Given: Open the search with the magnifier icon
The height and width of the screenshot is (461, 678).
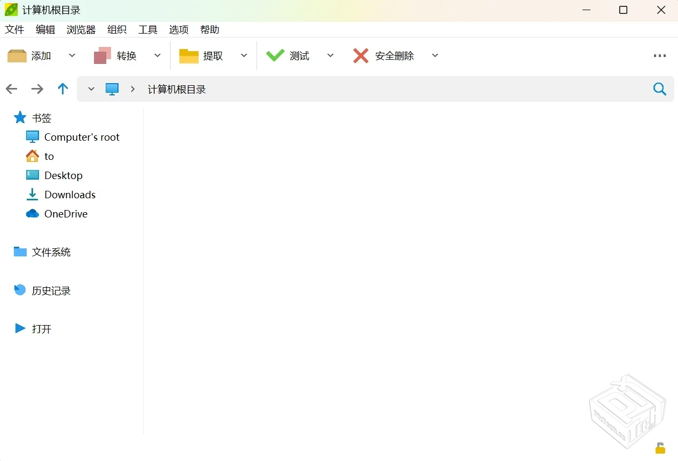Looking at the screenshot, I should 660,89.
